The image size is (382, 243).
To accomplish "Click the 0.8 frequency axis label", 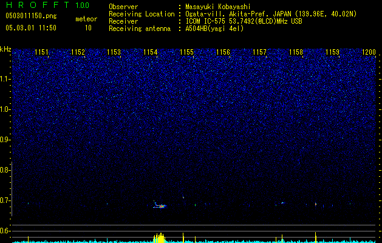I will click(x=5, y=170).
